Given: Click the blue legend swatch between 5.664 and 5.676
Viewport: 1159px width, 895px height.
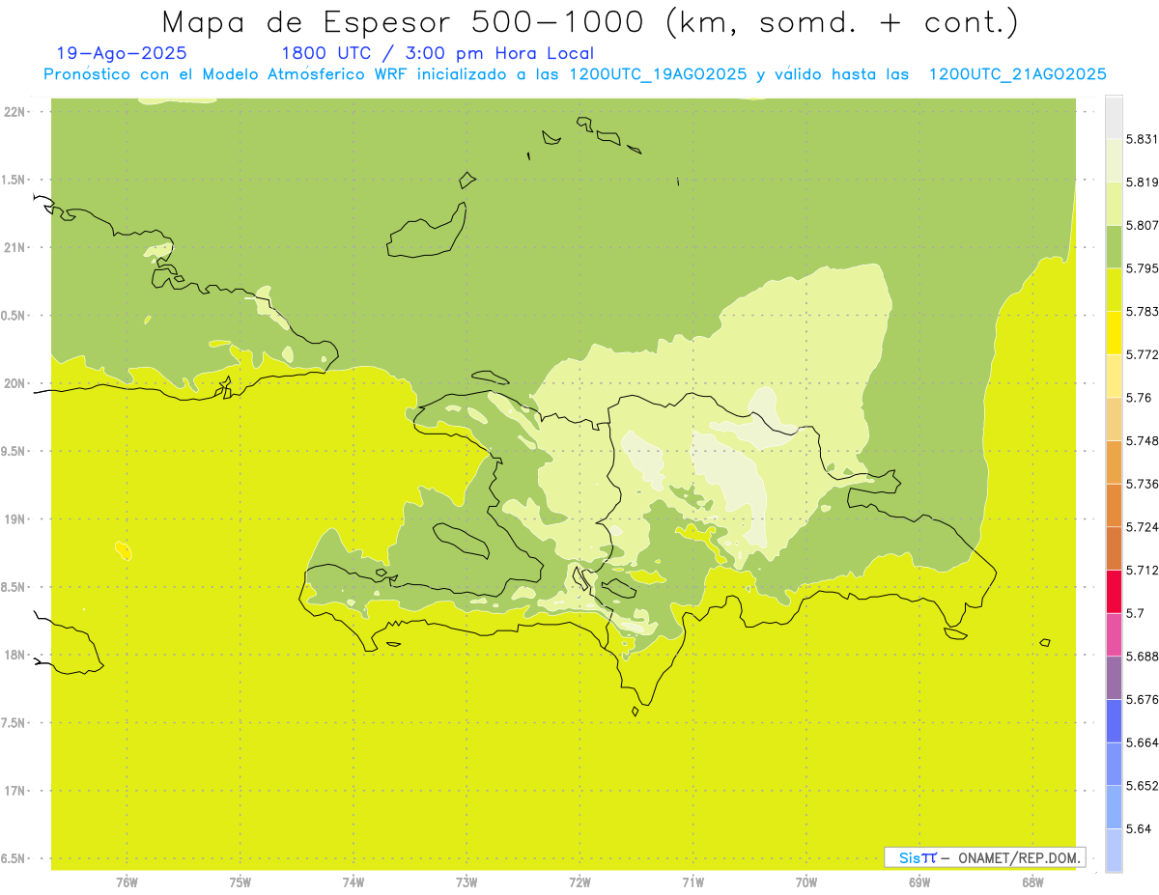Looking at the screenshot, I should click(x=1114, y=720).
